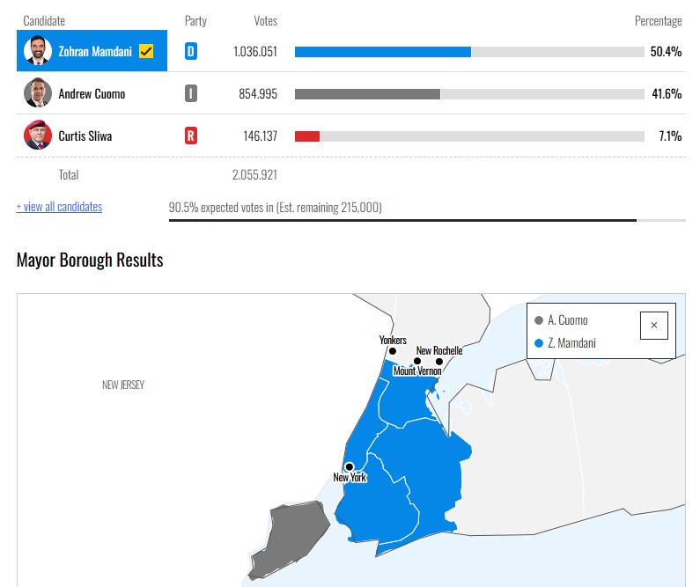Select the Zohran Mamdani name row

pos(92,51)
